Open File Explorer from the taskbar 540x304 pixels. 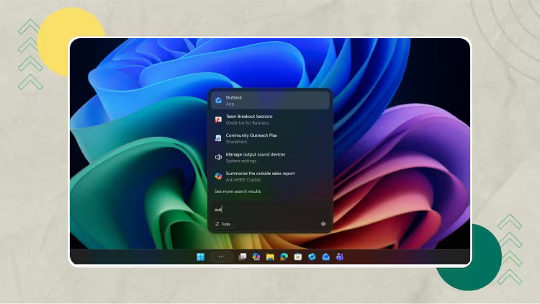[270, 257]
